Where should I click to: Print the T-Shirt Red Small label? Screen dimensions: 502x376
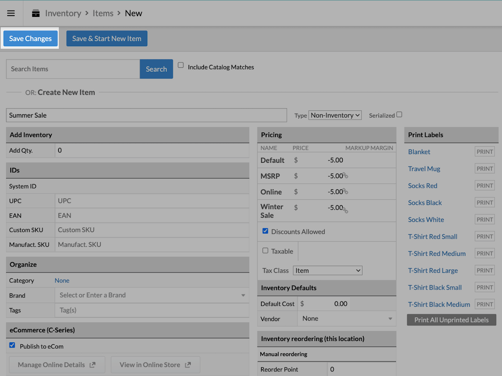[x=485, y=236]
